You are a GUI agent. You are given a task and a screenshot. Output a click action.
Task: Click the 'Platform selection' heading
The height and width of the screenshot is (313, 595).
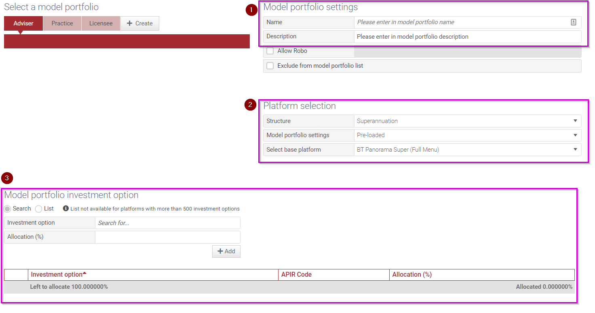pos(300,106)
